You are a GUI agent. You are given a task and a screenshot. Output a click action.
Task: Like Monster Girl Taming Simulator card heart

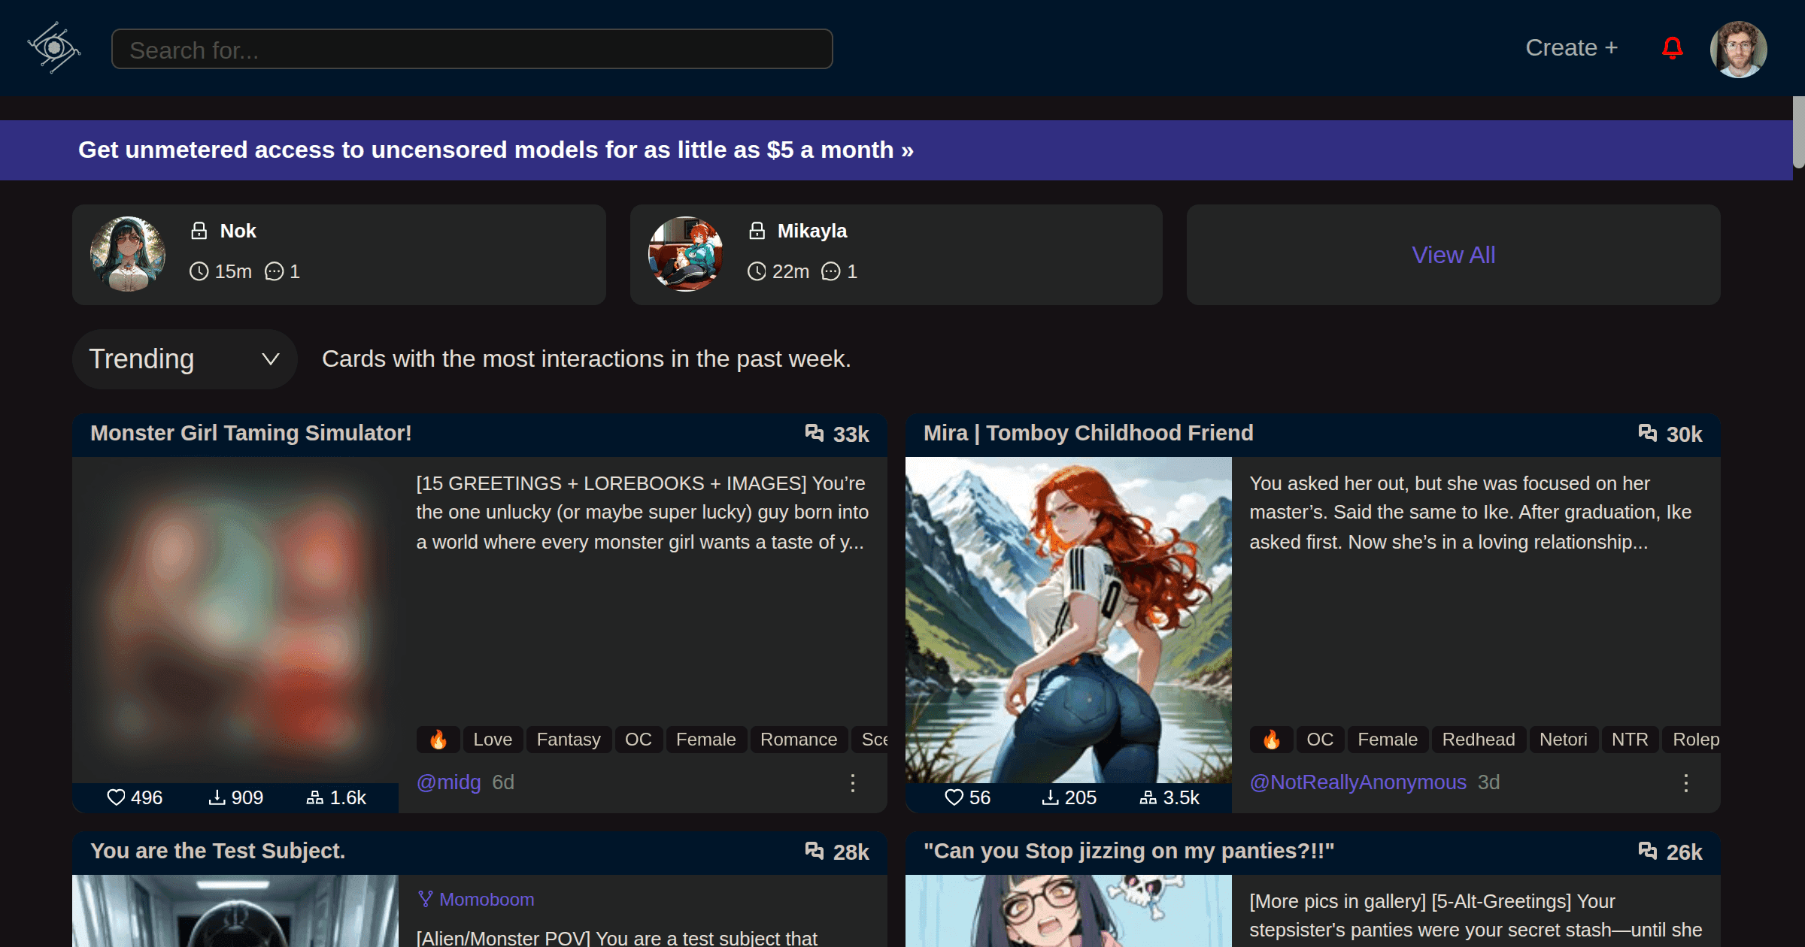pyautogui.click(x=116, y=797)
